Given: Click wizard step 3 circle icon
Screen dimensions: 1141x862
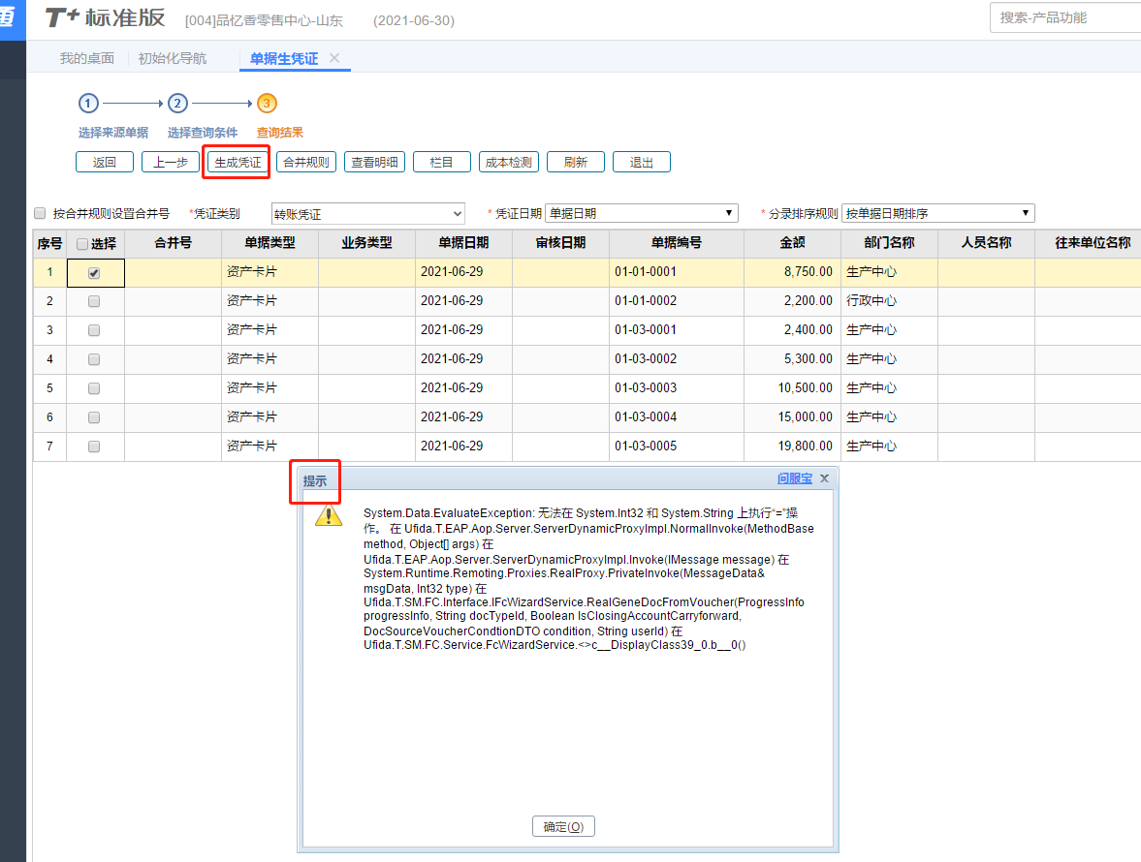Looking at the screenshot, I should click(x=267, y=104).
